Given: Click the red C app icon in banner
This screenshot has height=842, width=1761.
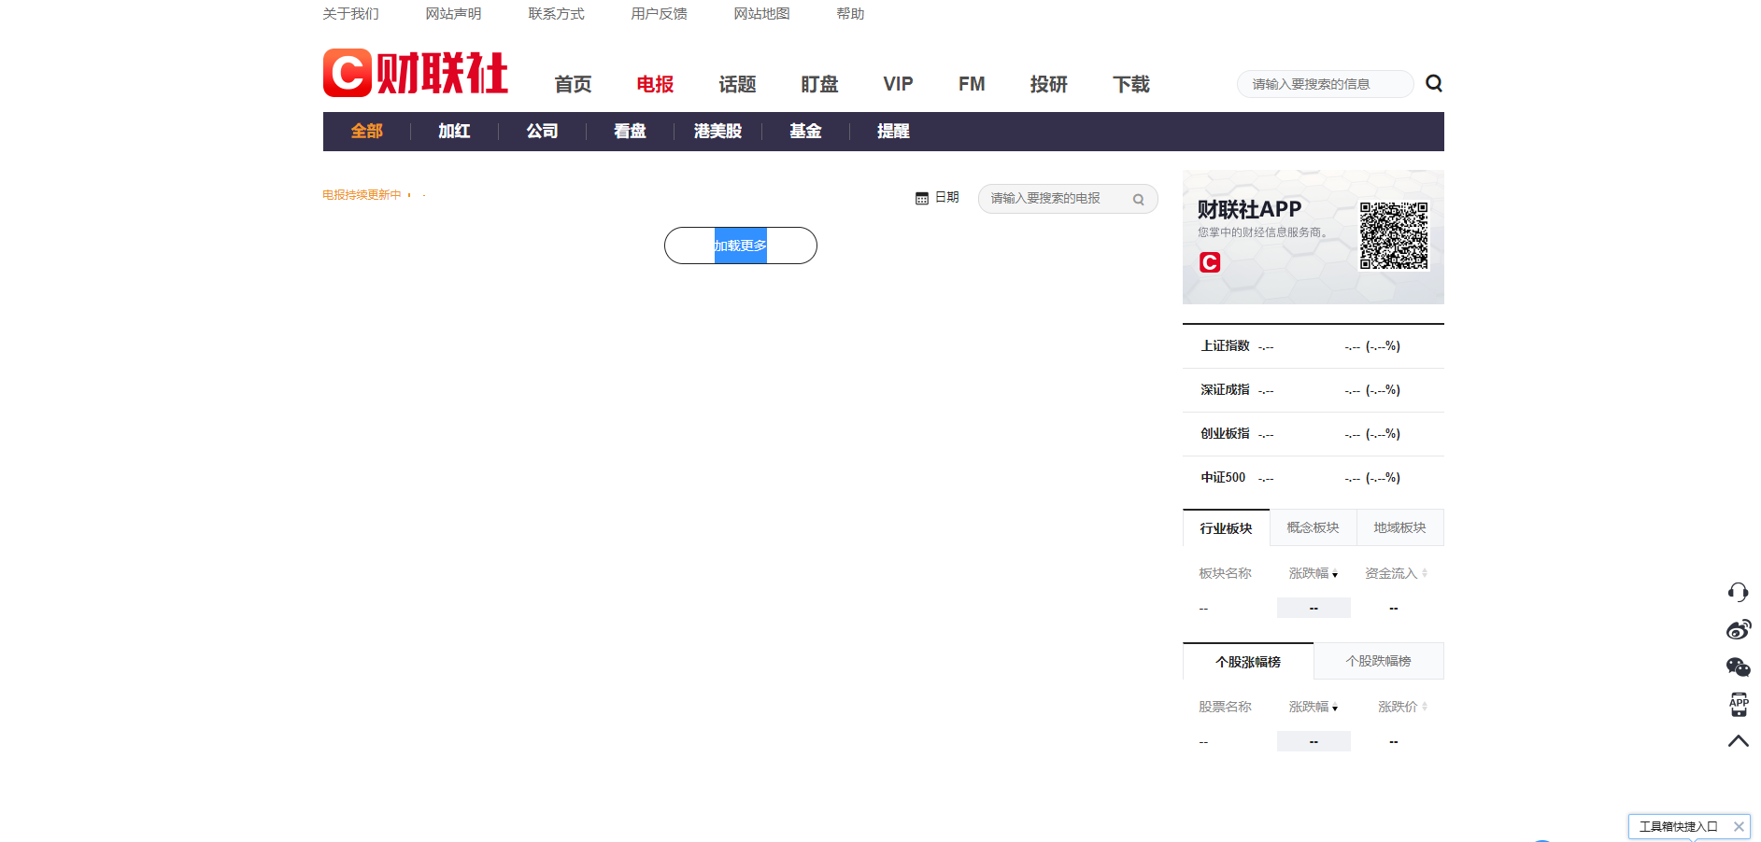Looking at the screenshot, I should click(x=1210, y=262).
